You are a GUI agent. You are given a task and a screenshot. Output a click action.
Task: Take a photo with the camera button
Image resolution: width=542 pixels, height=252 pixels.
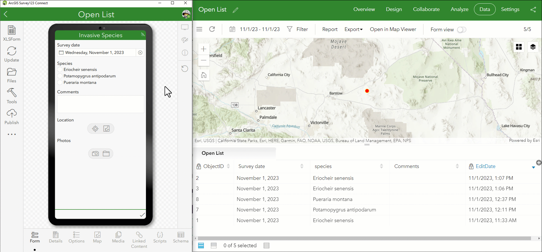point(95,154)
